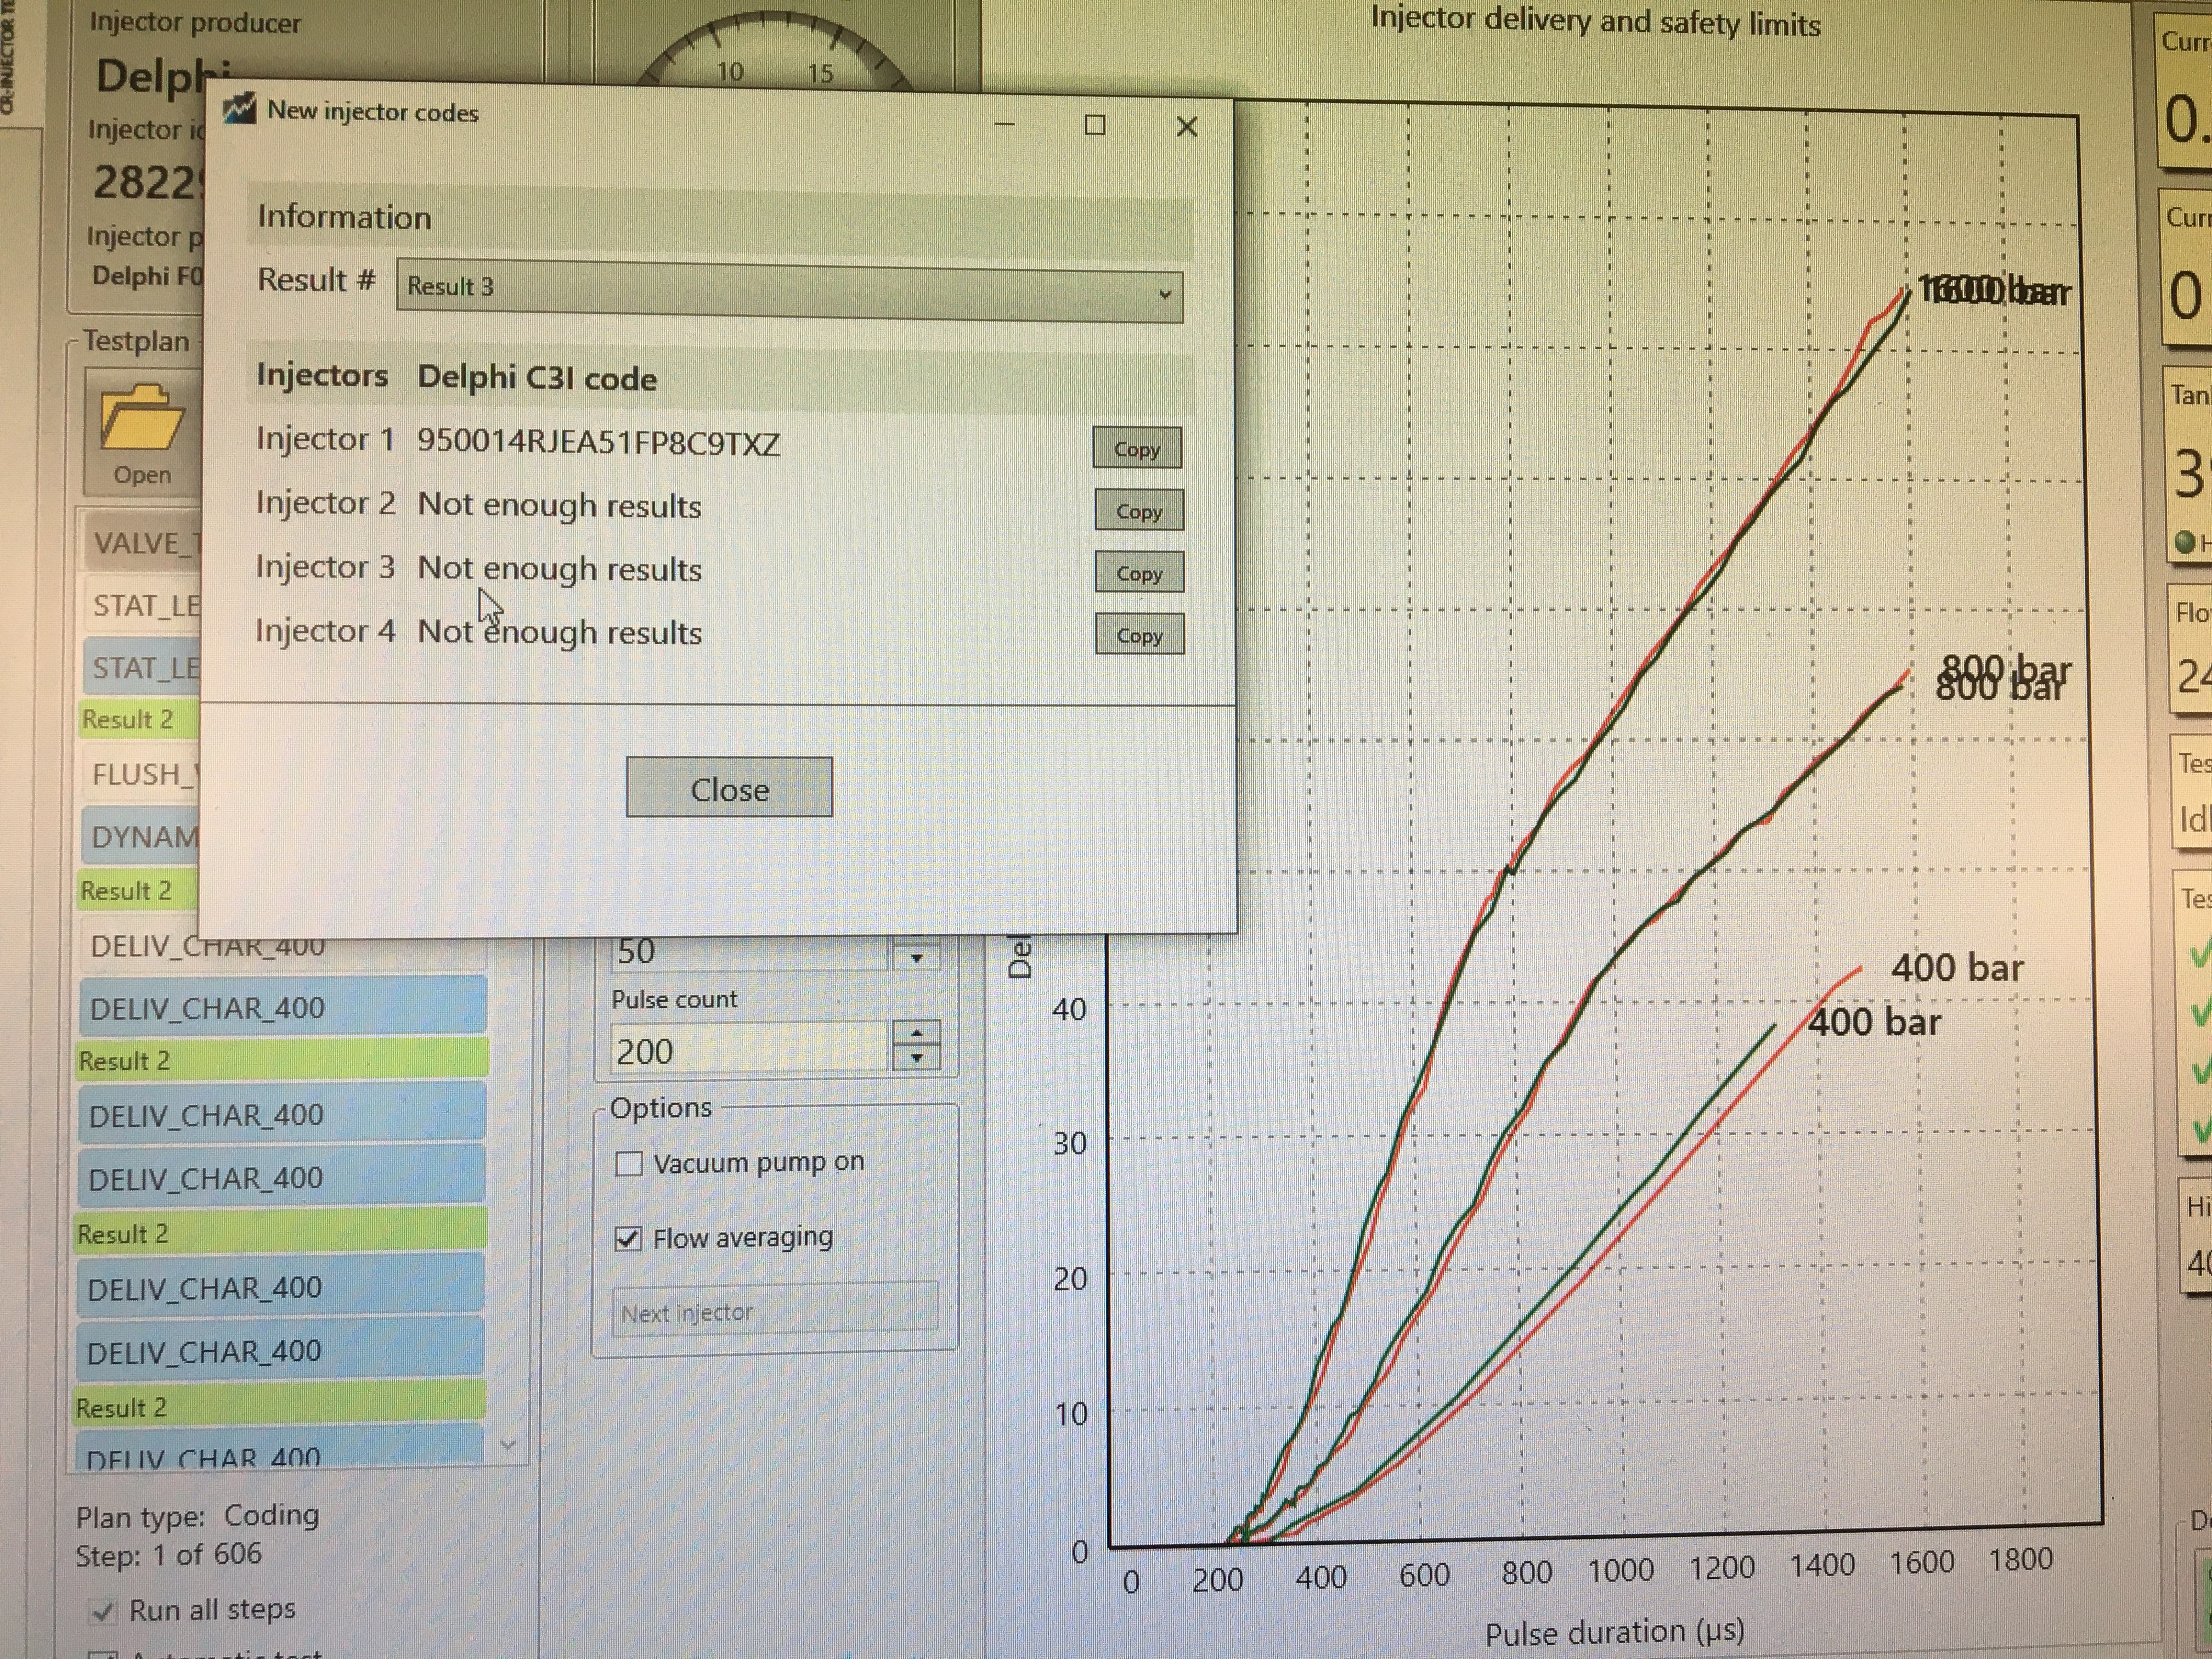2212x1659 pixels.
Task: Click the code 950014RJEA51FP8C9TXZ
Action: (x=598, y=442)
